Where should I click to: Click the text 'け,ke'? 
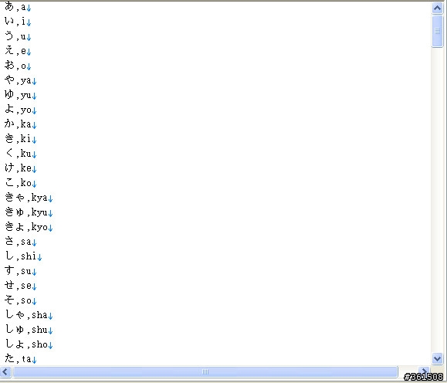(21, 168)
